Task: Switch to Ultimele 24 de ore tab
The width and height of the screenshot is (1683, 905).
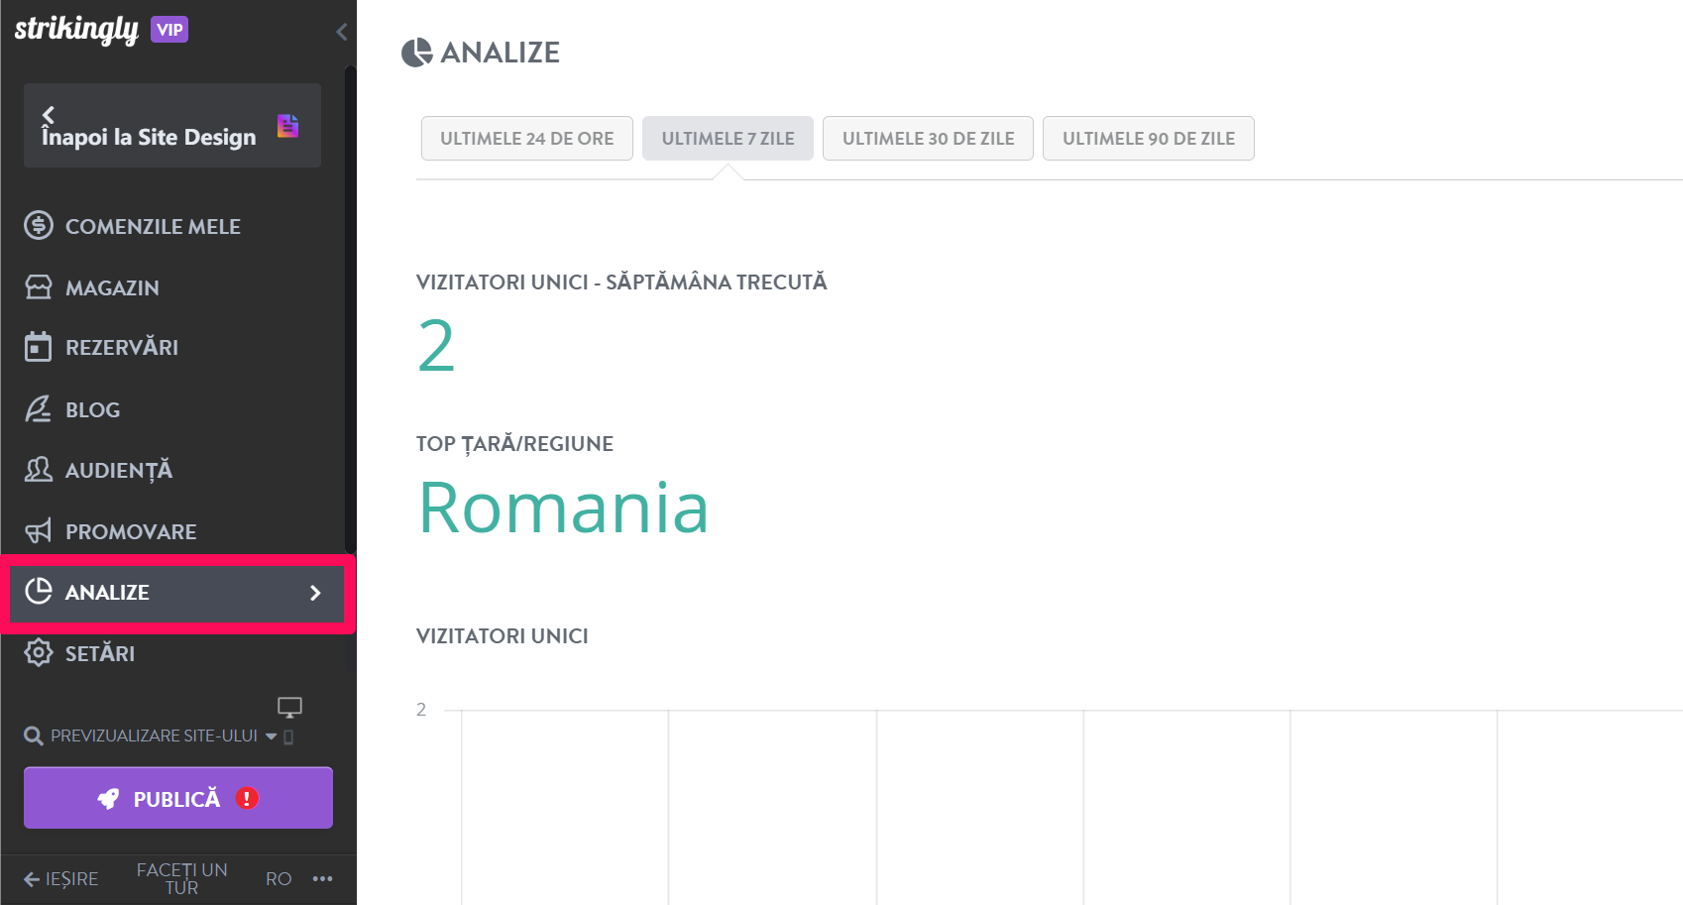Action: (x=527, y=139)
